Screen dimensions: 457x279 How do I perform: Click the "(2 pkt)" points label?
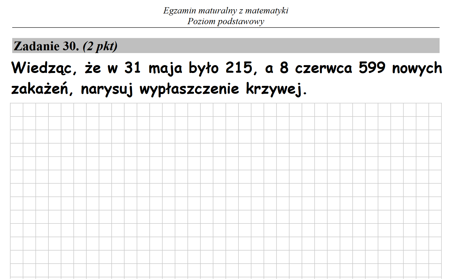coord(100,46)
